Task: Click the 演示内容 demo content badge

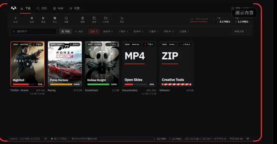Action: click(244, 13)
